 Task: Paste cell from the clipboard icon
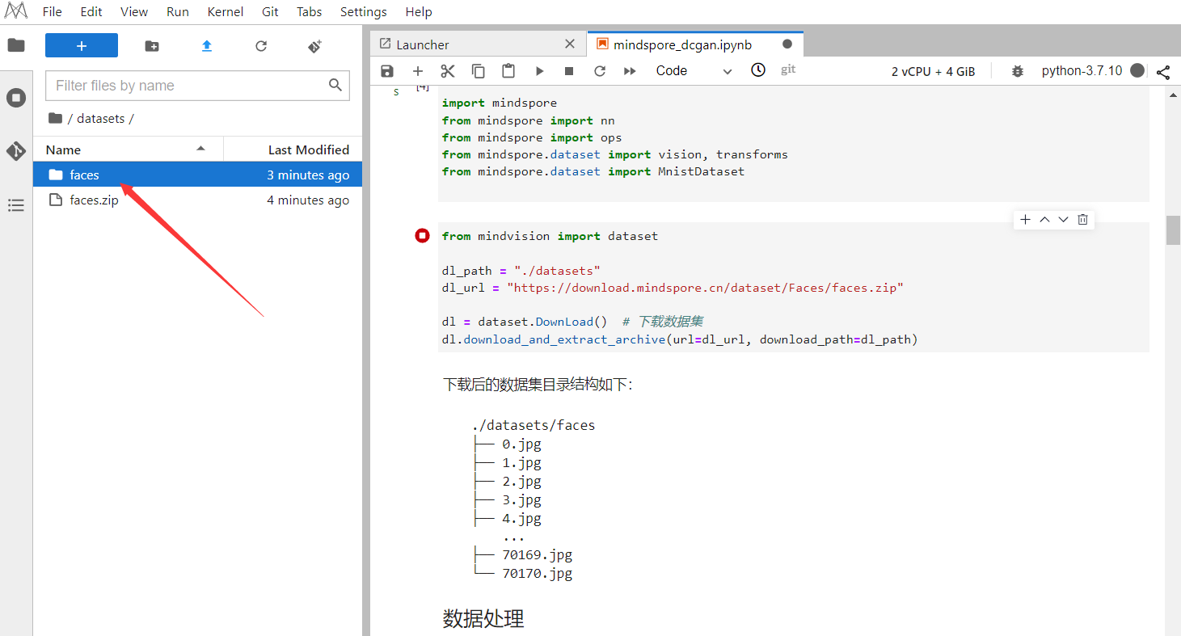tap(508, 71)
